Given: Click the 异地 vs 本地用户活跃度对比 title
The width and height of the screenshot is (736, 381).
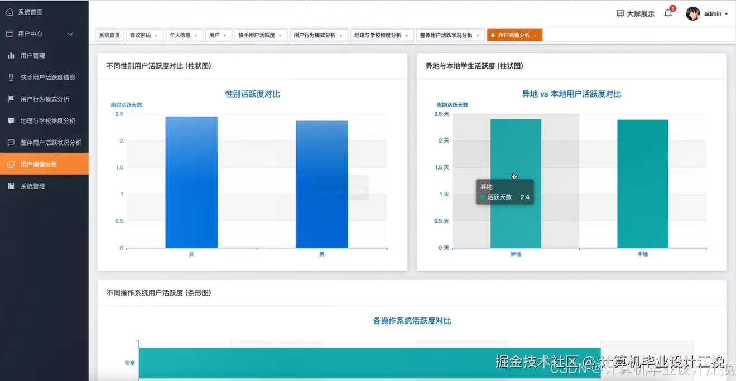Looking at the screenshot, I should 571,94.
